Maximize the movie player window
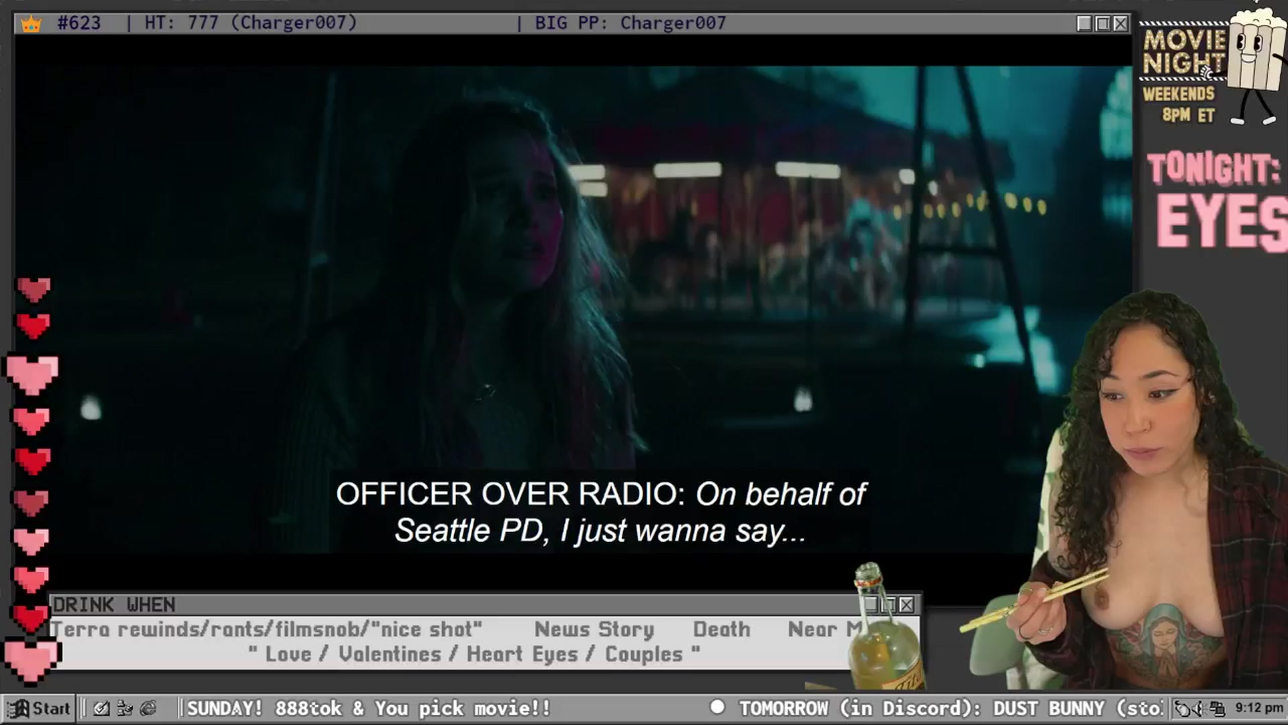Viewport: 1288px width, 725px height. (x=1102, y=23)
